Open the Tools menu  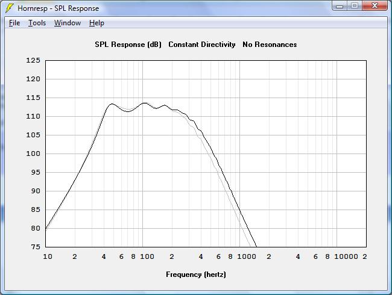pos(37,23)
